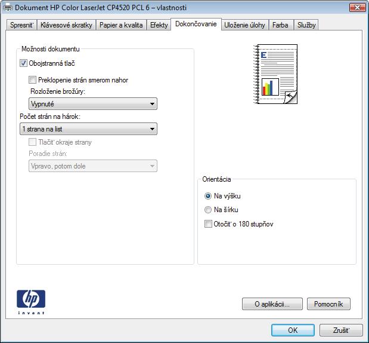The height and width of the screenshot is (343, 369).
Task: Select the Na výšku orientation
Action: (x=208, y=196)
